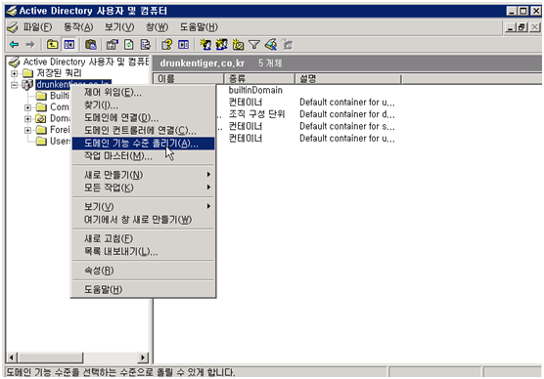This screenshot has height=379, width=544.
Task: Open the 보기(V) menu bar item
Action: click(x=119, y=27)
